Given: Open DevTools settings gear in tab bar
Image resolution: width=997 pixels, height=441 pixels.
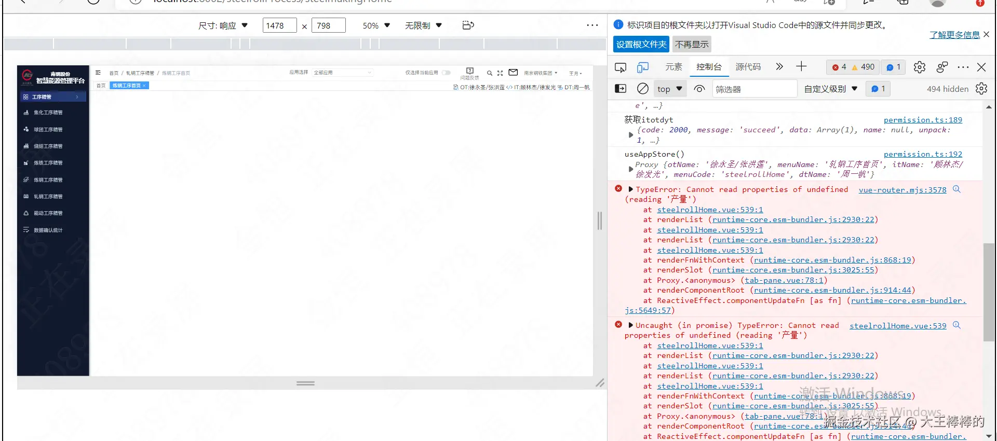Looking at the screenshot, I should coord(920,67).
